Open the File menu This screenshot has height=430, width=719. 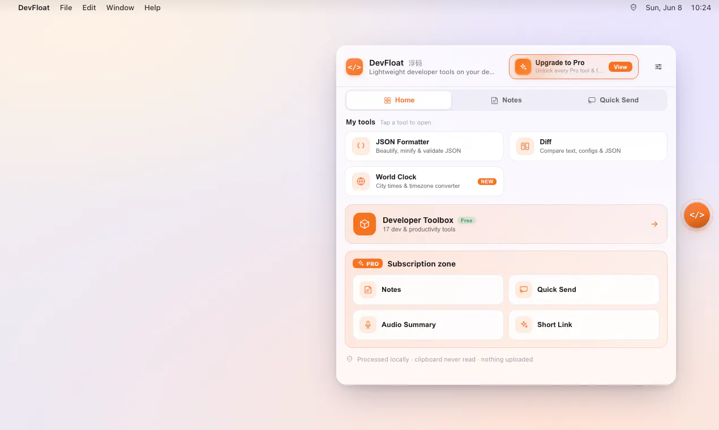66,8
